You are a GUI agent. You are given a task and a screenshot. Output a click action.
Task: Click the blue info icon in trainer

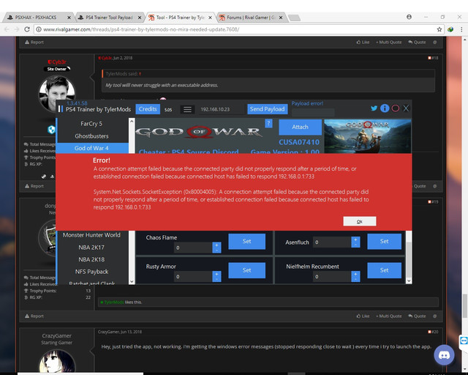385,108
